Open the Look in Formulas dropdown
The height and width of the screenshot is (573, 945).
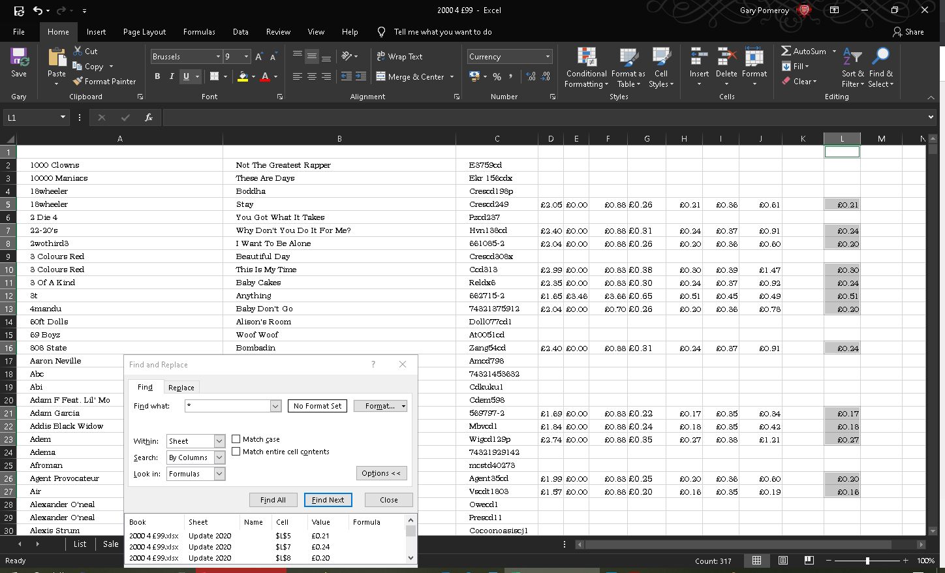(219, 474)
